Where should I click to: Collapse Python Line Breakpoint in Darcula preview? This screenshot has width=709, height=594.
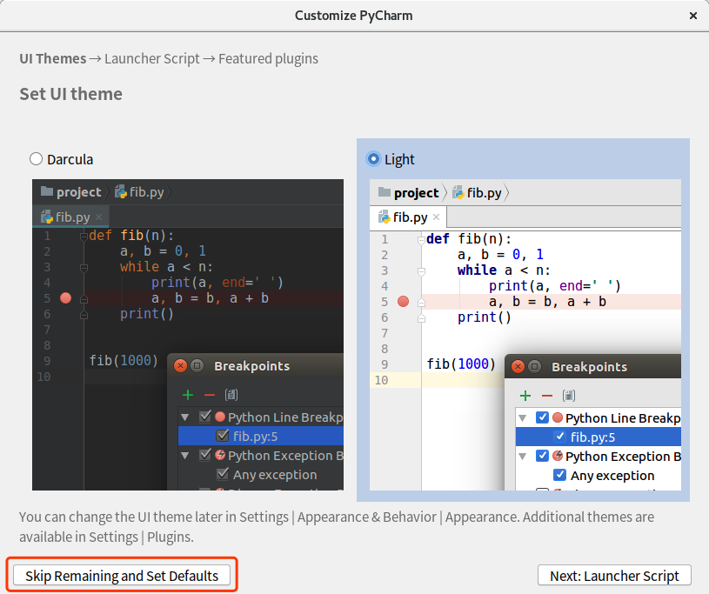[185, 417]
